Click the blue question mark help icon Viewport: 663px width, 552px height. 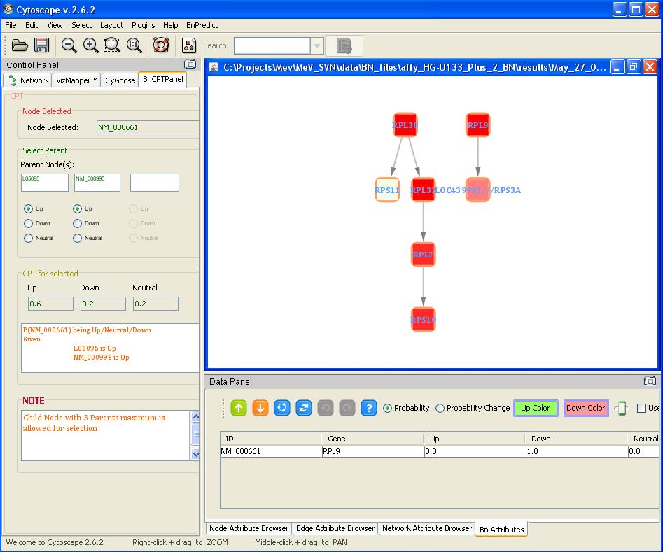369,408
